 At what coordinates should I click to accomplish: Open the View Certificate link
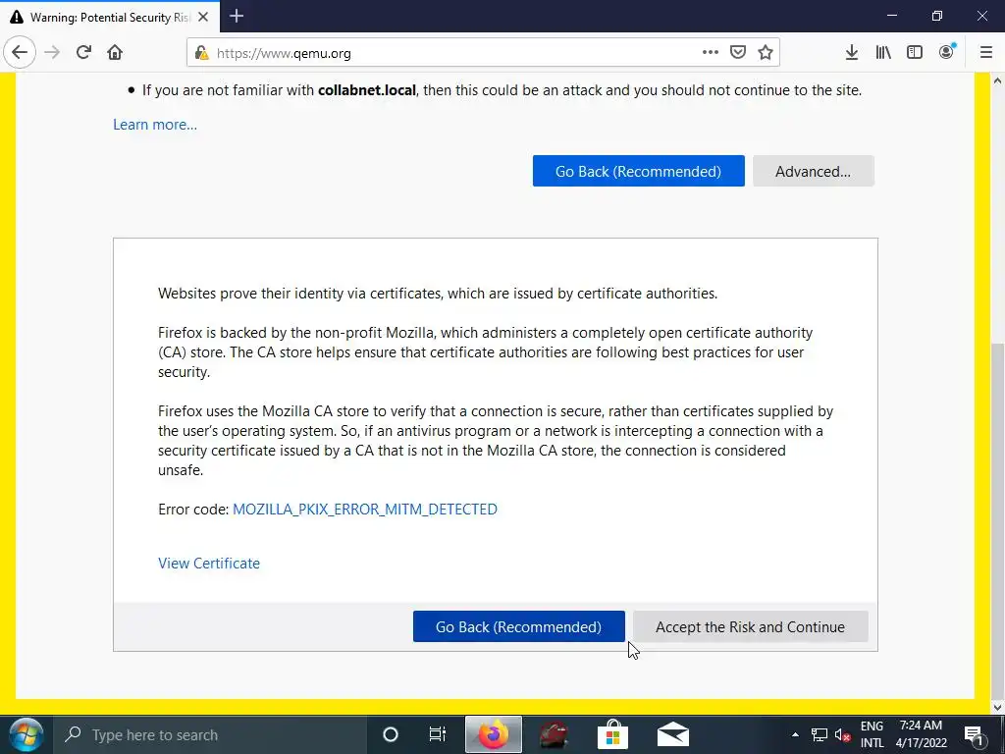coord(209,563)
